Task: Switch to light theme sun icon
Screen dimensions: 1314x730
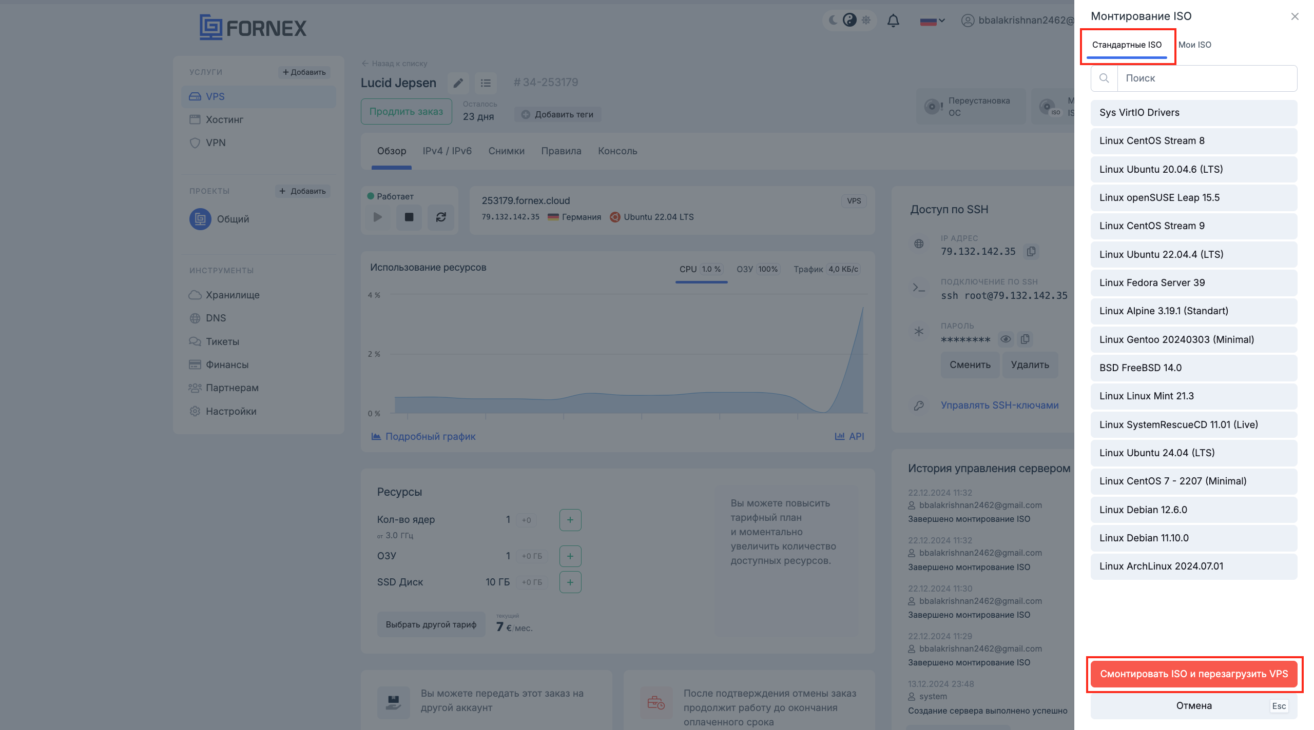Action: pos(866,20)
